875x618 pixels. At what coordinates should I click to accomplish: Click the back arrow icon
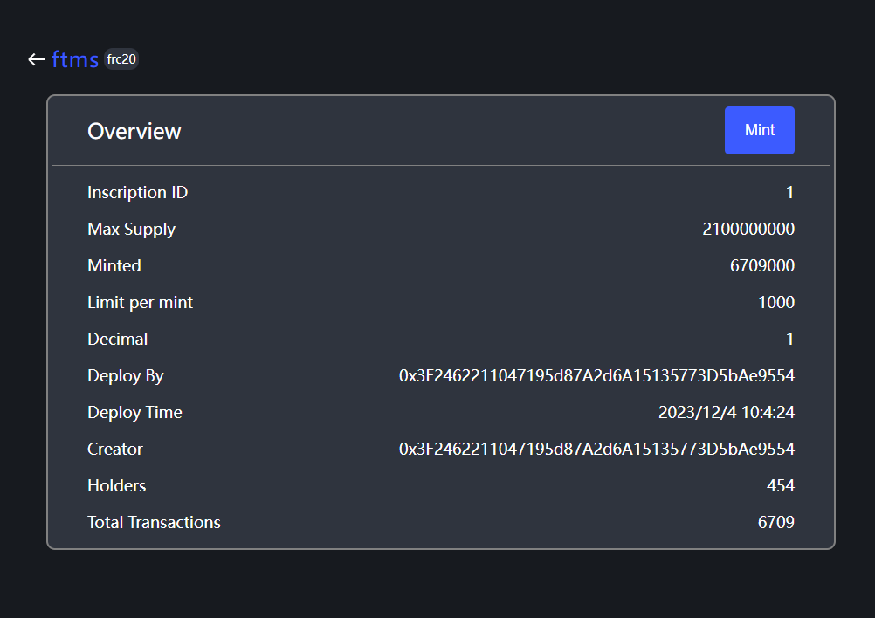pos(37,59)
